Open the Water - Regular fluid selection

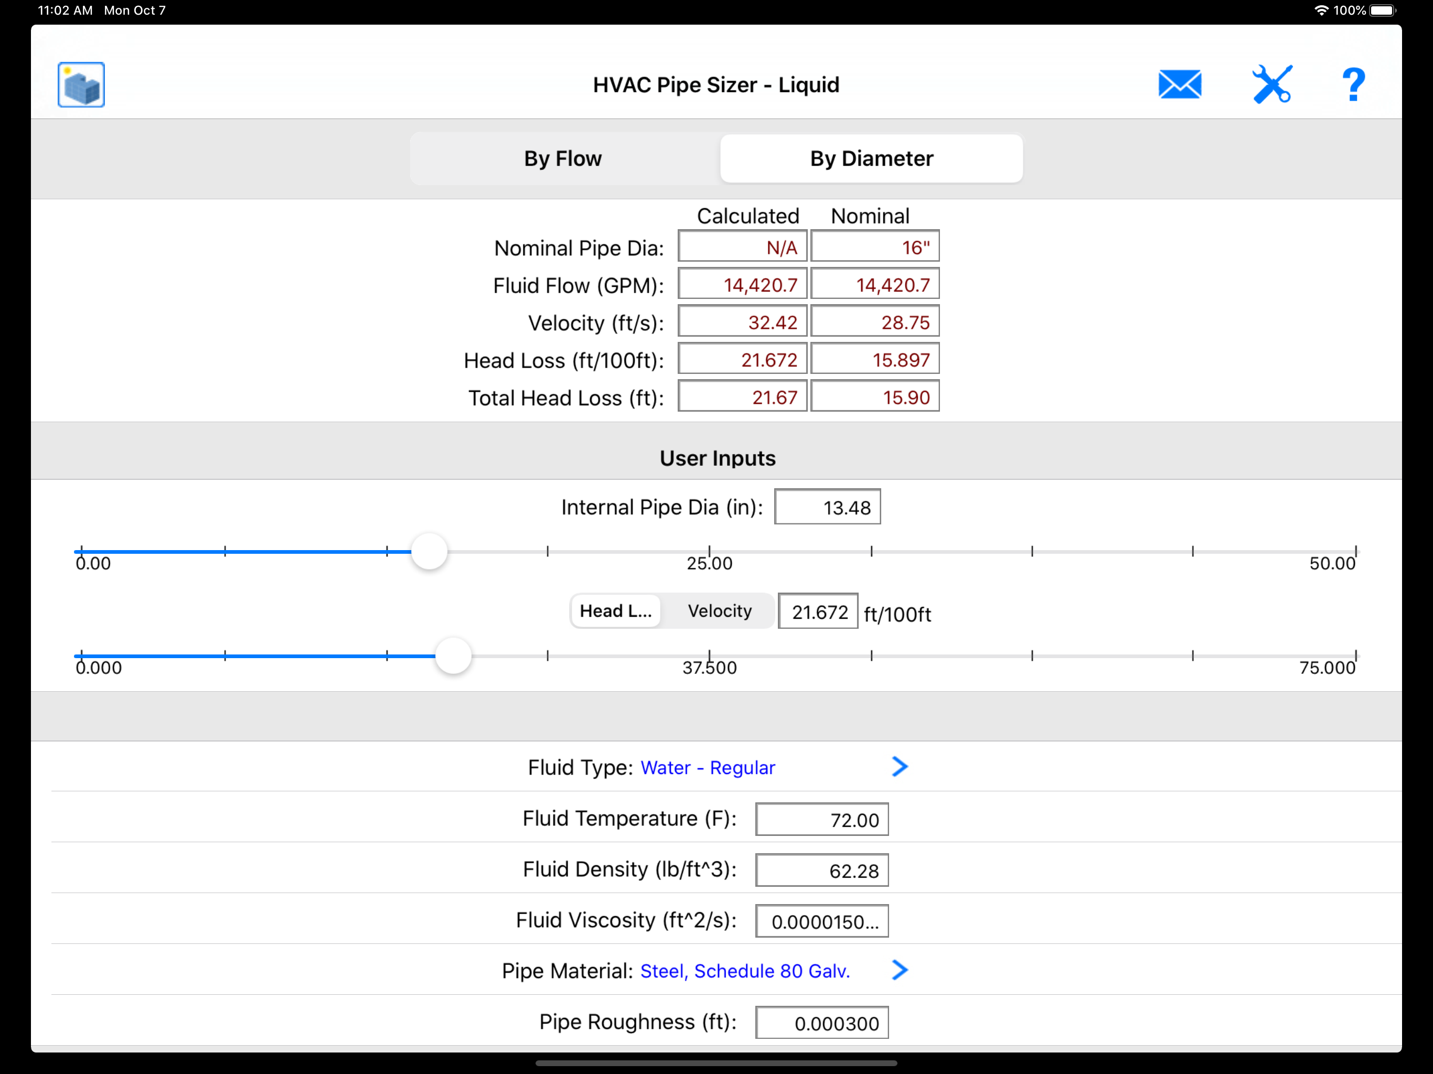pos(708,768)
